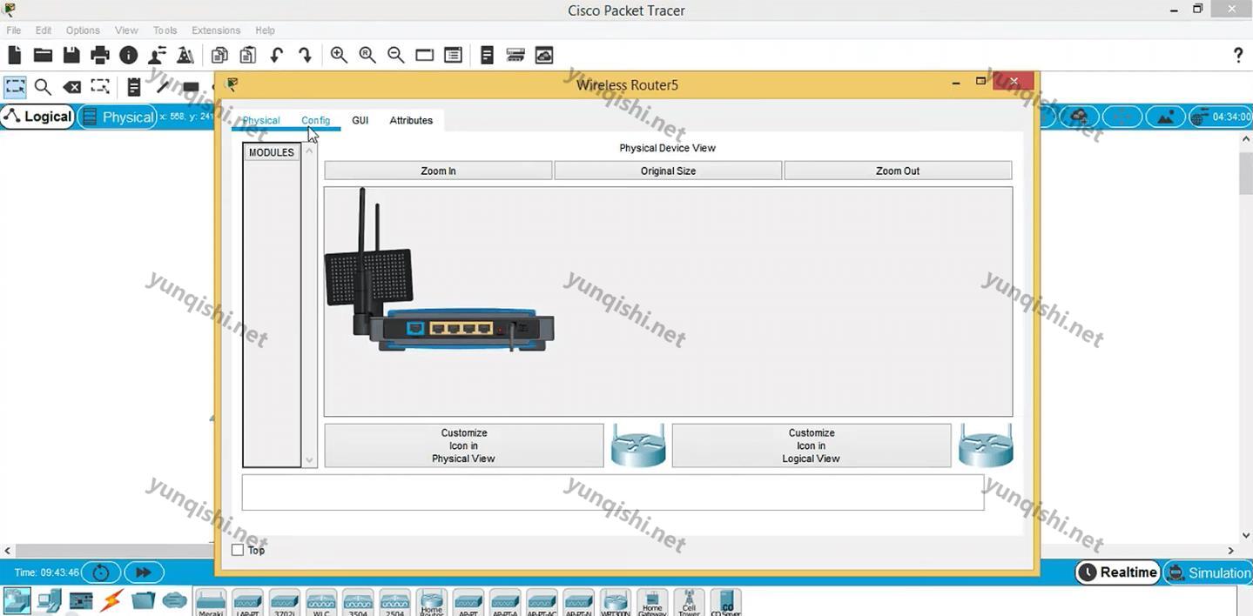This screenshot has height=616, width=1253.
Task: Click the Power Cycle Devices button
Action: (x=100, y=572)
